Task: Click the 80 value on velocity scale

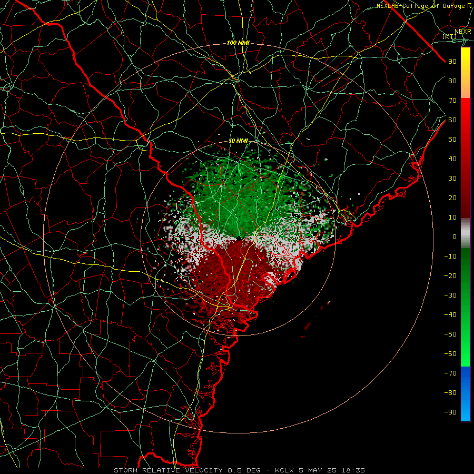Action: (452, 81)
